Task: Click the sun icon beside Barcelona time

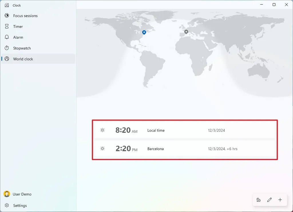Action: pos(102,148)
